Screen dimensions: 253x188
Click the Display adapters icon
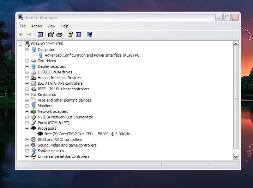[34, 66]
